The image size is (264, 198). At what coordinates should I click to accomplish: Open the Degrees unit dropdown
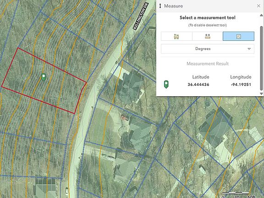tap(208, 49)
